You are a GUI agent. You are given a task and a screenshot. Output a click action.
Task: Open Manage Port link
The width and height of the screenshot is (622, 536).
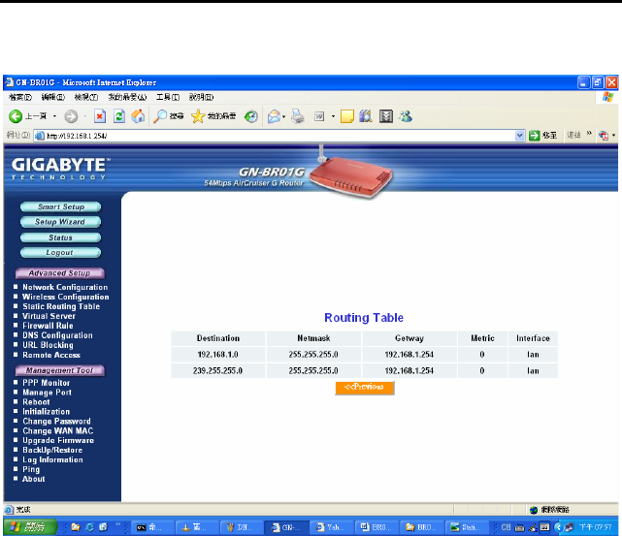click(47, 393)
